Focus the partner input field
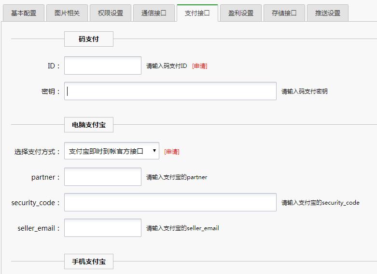 [x=103, y=177]
